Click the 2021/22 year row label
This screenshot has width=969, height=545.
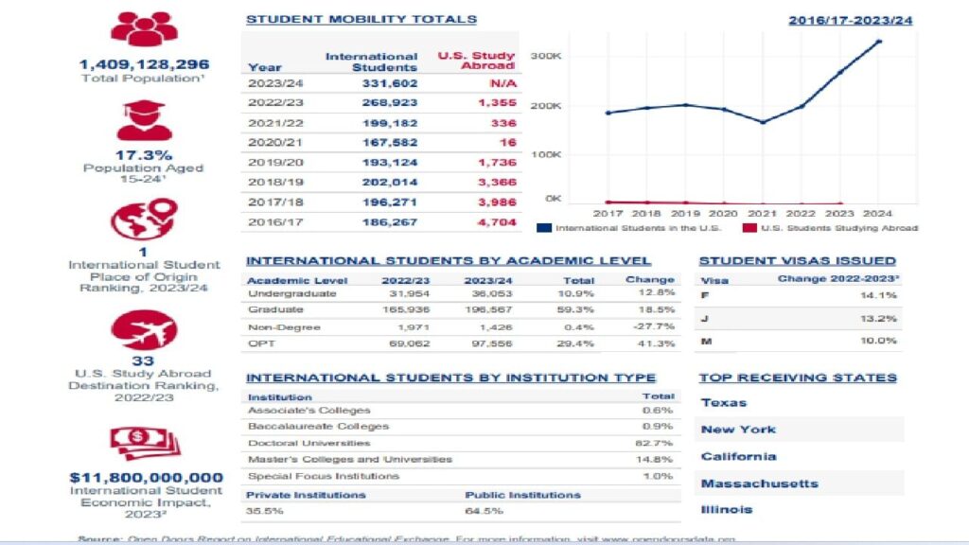coord(275,123)
